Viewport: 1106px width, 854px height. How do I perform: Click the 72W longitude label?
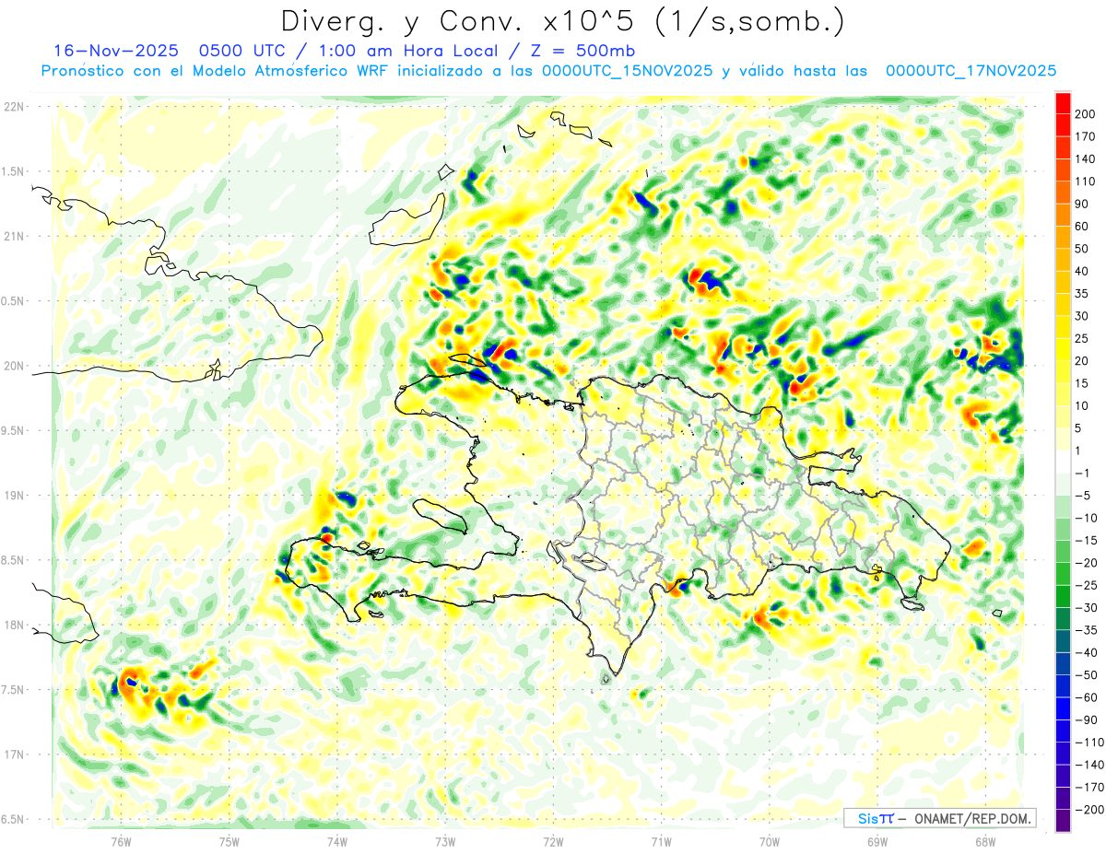pyautogui.click(x=553, y=842)
